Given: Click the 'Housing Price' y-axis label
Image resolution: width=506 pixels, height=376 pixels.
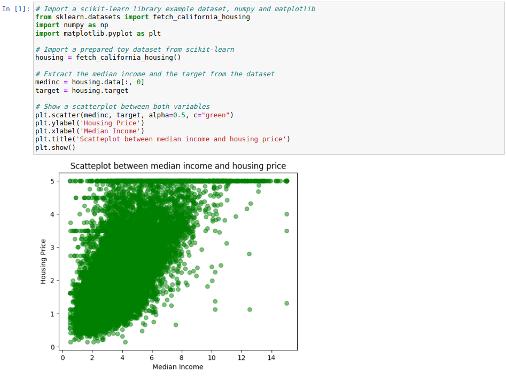Looking at the screenshot, I should click(x=43, y=262).
